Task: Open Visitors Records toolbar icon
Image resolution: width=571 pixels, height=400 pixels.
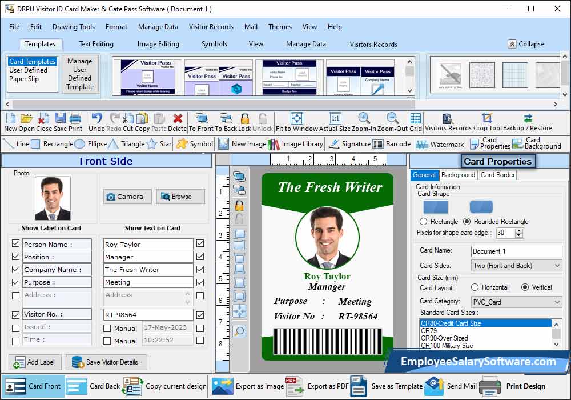Action: (x=447, y=118)
